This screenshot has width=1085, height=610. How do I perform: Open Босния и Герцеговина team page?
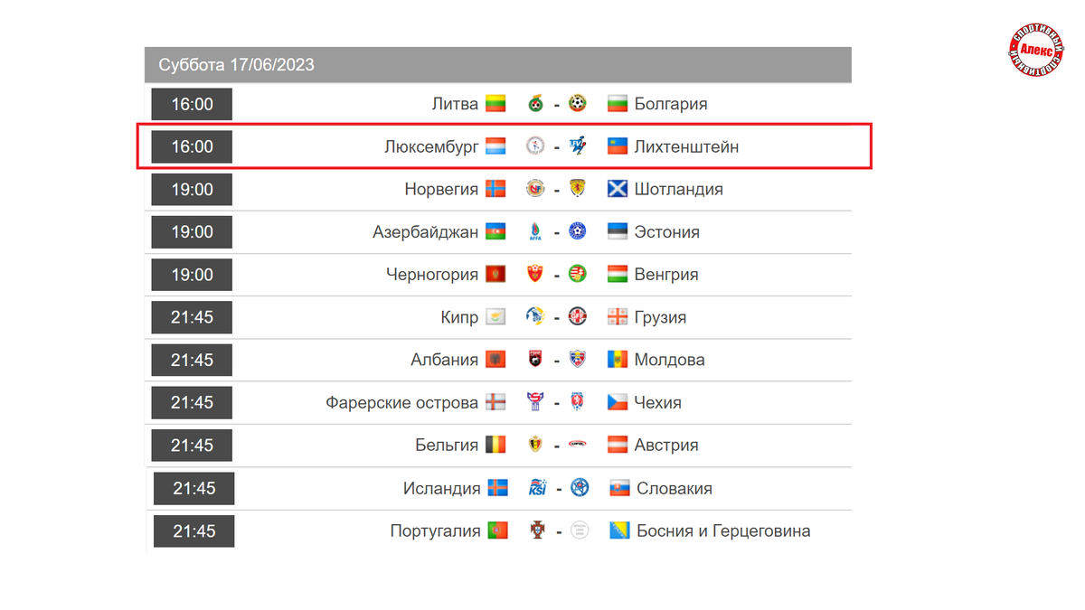[x=723, y=530]
